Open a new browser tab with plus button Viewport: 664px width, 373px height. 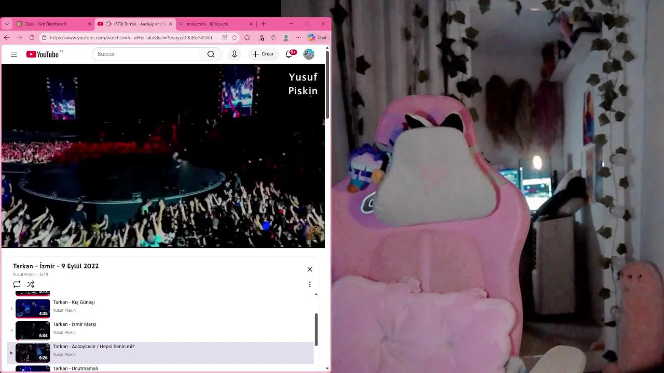click(264, 24)
